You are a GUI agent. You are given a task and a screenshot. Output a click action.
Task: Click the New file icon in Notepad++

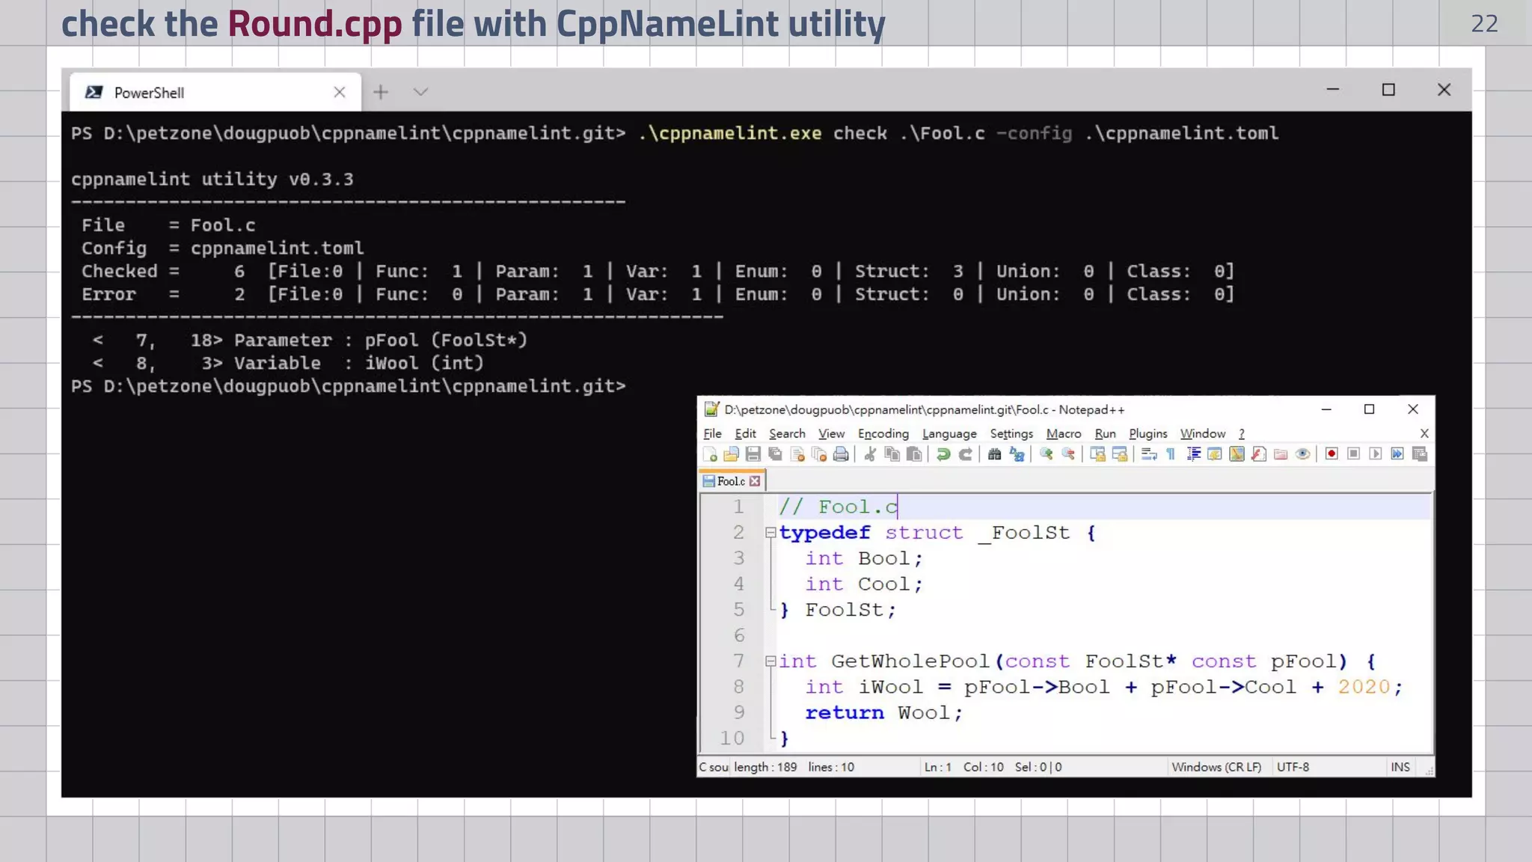[710, 454]
